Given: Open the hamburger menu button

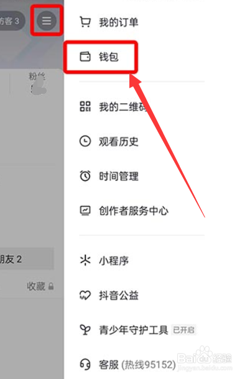Looking at the screenshot, I should (x=47, y=21).
